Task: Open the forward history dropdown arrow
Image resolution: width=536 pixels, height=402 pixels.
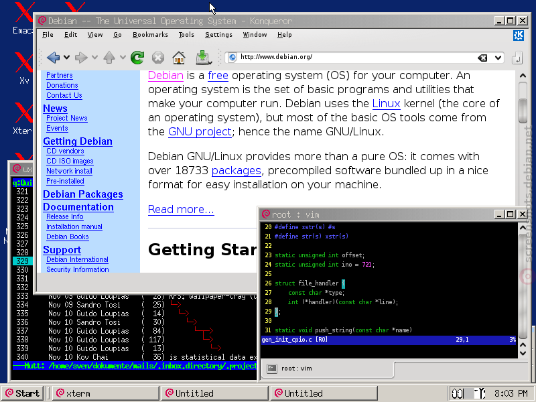Action: click(94, 58)
